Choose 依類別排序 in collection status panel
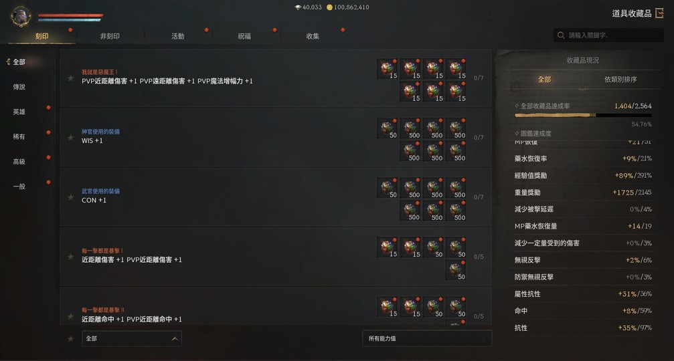674x361 pixels. point(620,80)
